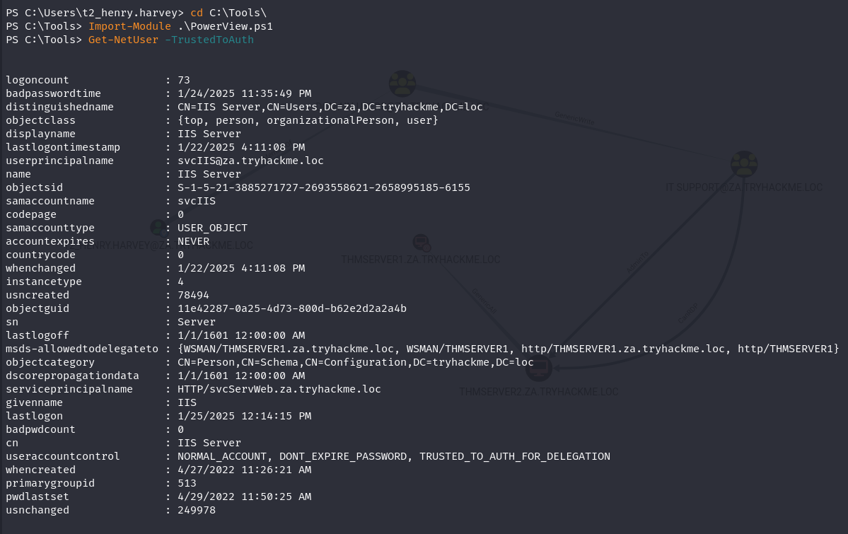The width and height of the screenshot is (848, 534).
Task: Click the THMSERVER1 computer node icon
Action: (x=422, y=243)
